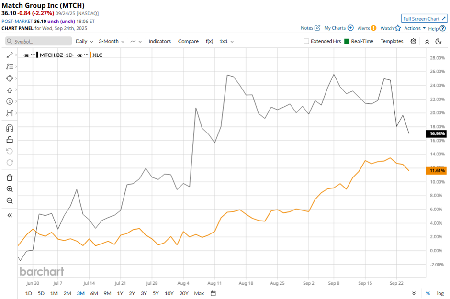This screenshot has height=299, width=450.
Task: Switch to log scale mode
Action: click(x=440, y=293)
